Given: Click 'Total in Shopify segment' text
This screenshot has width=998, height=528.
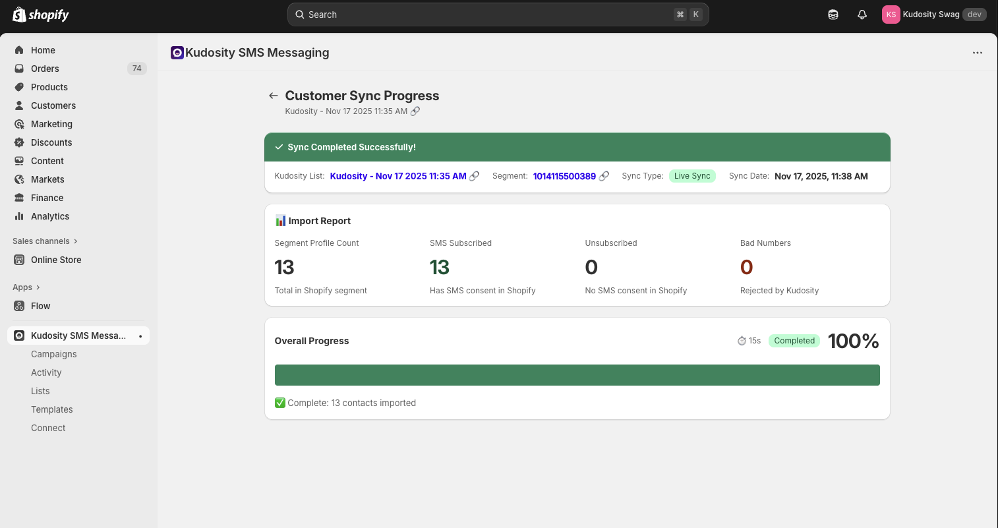Looking at the screenshot, I should [x=321, y=291].
